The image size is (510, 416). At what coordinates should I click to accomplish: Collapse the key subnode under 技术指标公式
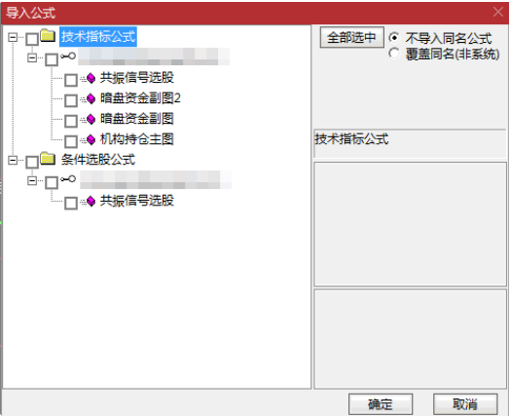click(x=32, y=57)
